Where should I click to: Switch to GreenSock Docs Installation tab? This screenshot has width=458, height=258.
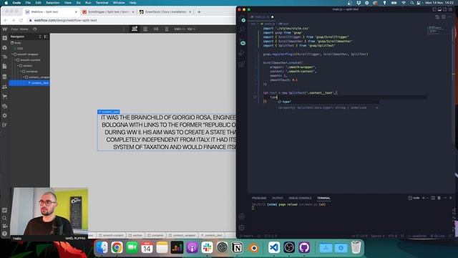[165, 12]
